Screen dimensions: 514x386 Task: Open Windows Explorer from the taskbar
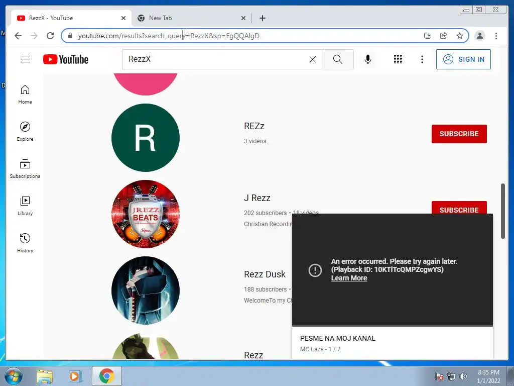(45, 376)
